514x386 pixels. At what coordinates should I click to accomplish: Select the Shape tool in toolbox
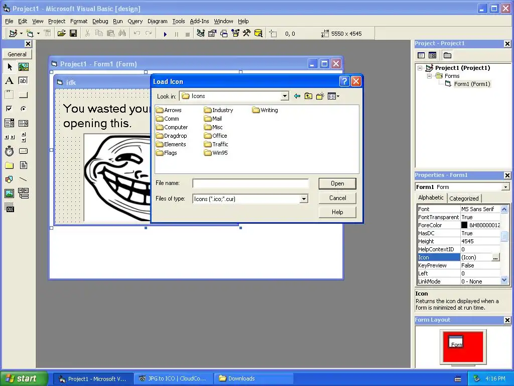10,179
